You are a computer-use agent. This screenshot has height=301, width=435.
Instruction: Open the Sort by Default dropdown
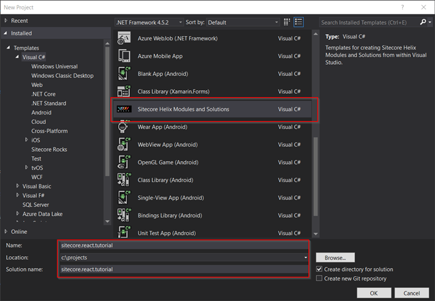tap(243, 22)
